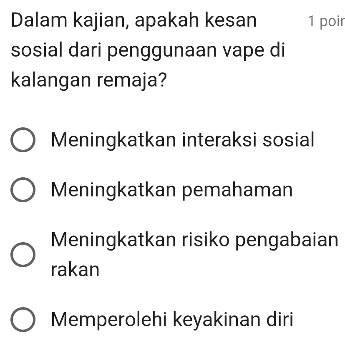
Task: Click the word 'rakan' in the third option
Action: [75, 270]
